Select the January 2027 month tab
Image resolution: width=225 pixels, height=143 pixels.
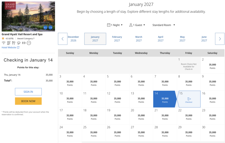point(95,39)
